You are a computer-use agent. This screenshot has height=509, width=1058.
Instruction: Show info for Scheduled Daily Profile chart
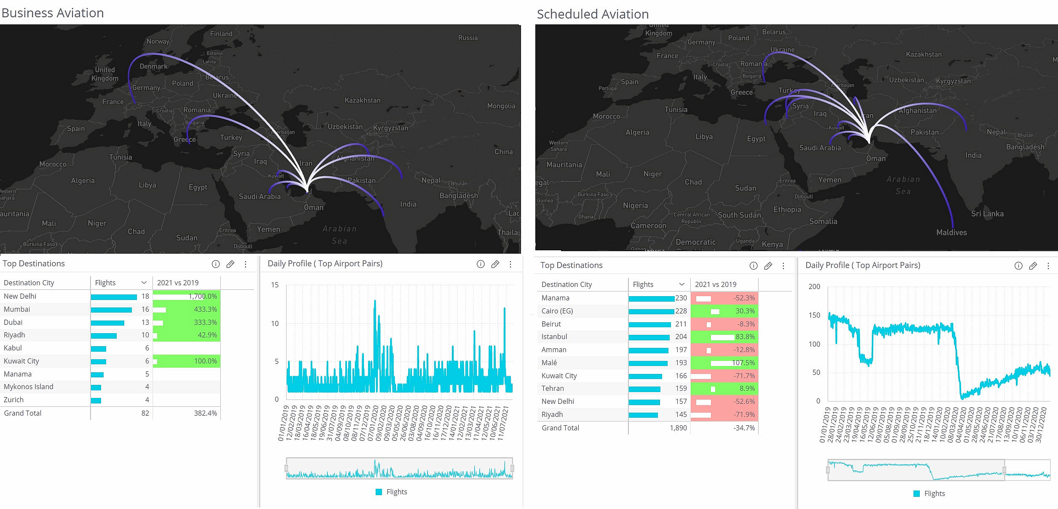pos(1018,266)
